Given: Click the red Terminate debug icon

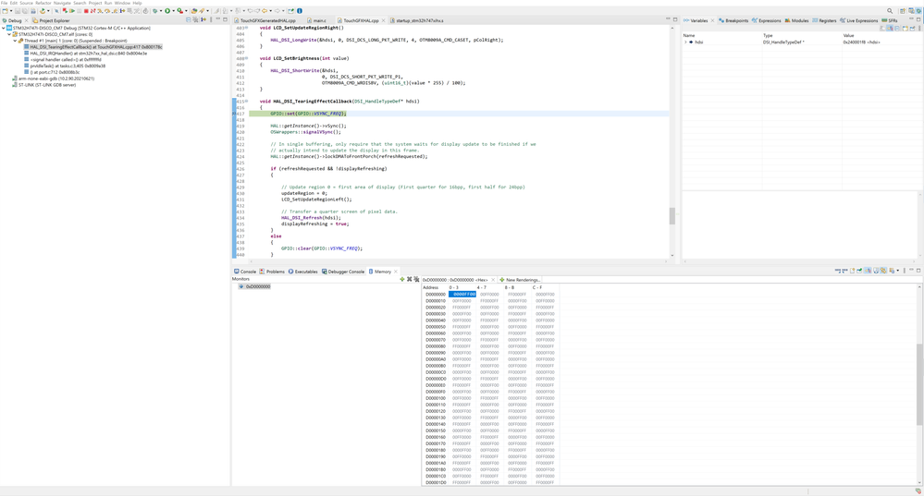Looking at the screenshot, I should point(86,10).
